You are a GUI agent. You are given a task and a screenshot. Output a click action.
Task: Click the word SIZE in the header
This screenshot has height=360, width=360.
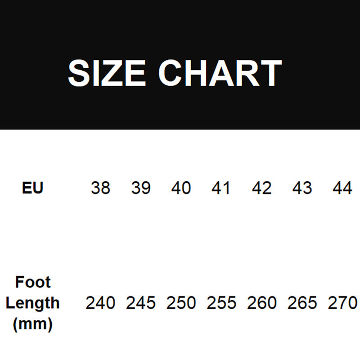107,73
